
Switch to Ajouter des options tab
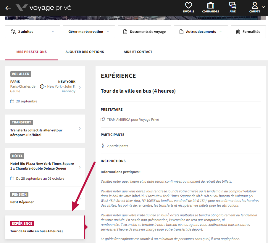click(85, 52)
